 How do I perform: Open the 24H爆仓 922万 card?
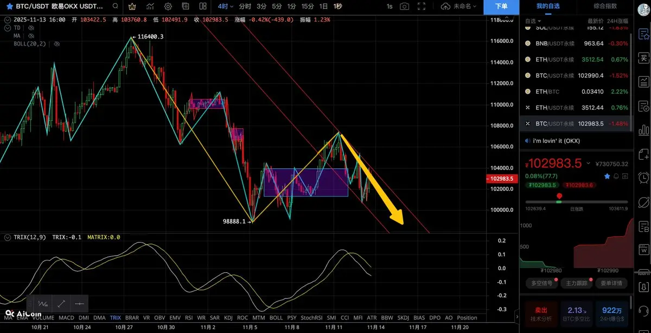[612, 314]
